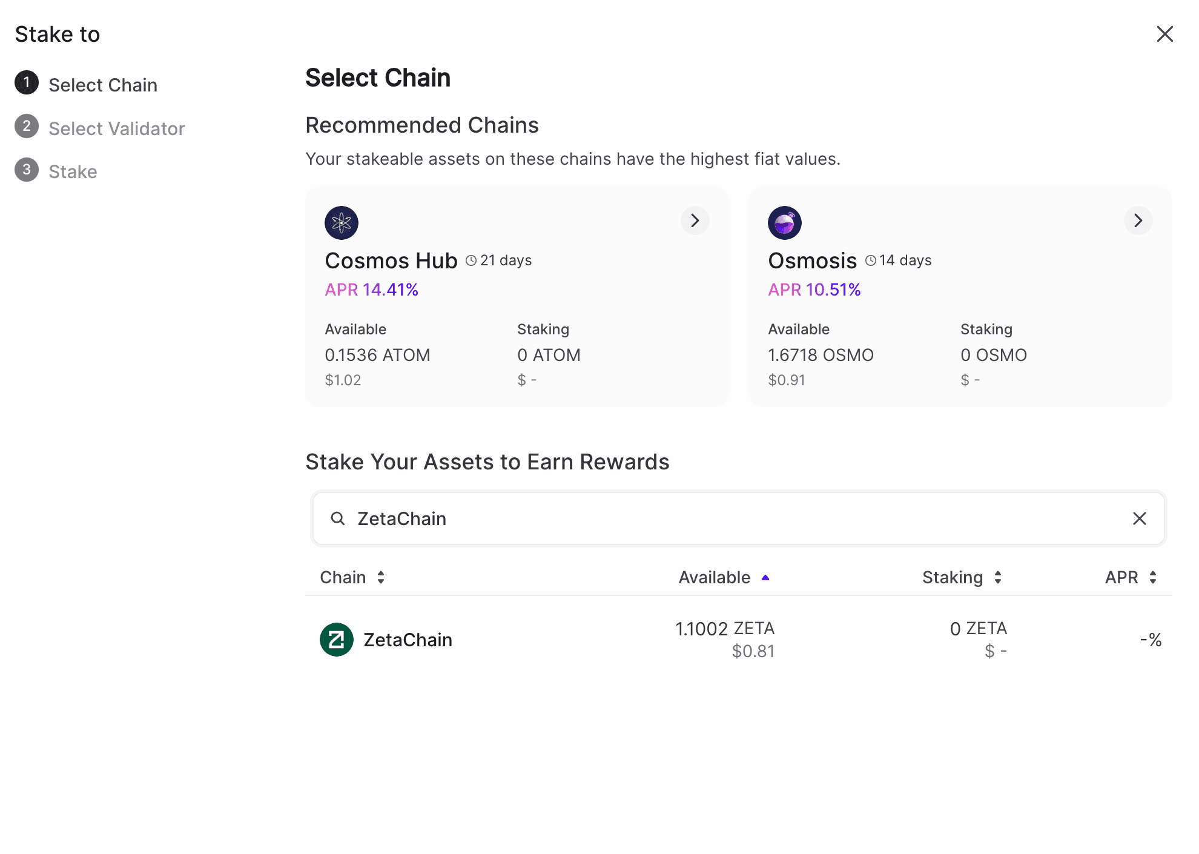Click step 1 circle icon for Select Chain

[x=26, y=84]
